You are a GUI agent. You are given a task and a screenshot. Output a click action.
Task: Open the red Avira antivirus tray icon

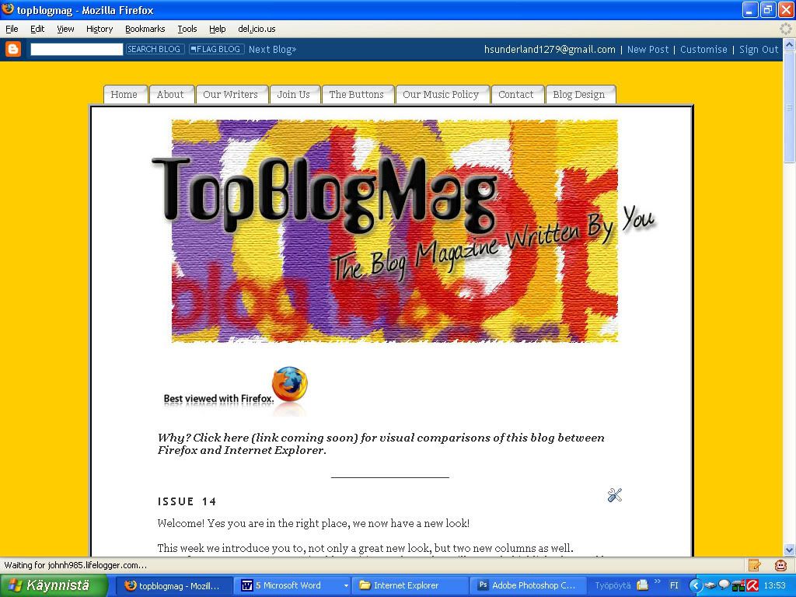pos(752,586)
